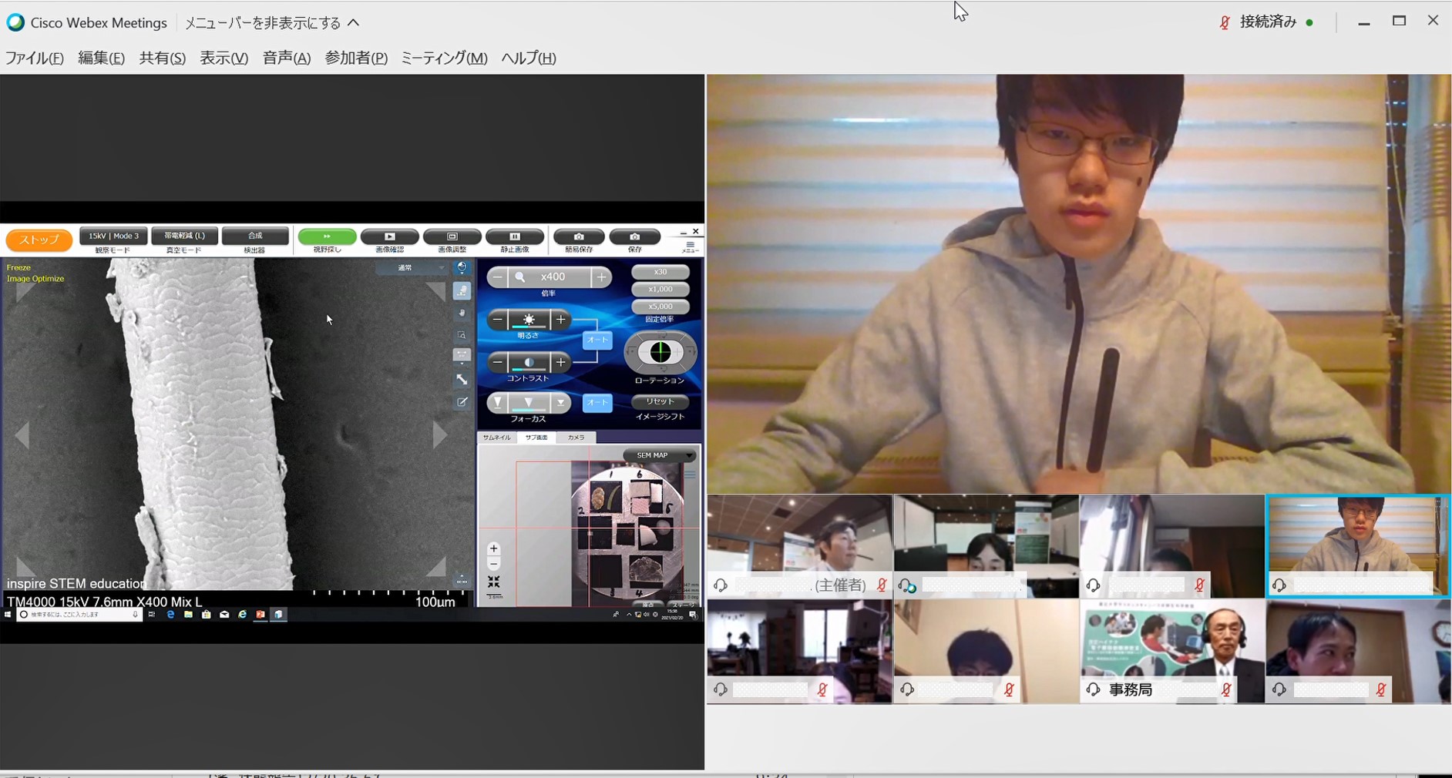Click the pencil edit icon beside SEM image
The width and height of the screenshot is (1452, 778).
(462, 402)
